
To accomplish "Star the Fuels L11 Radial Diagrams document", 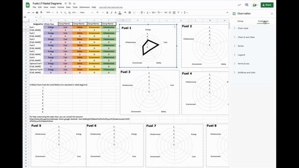I will coord(65,3).
